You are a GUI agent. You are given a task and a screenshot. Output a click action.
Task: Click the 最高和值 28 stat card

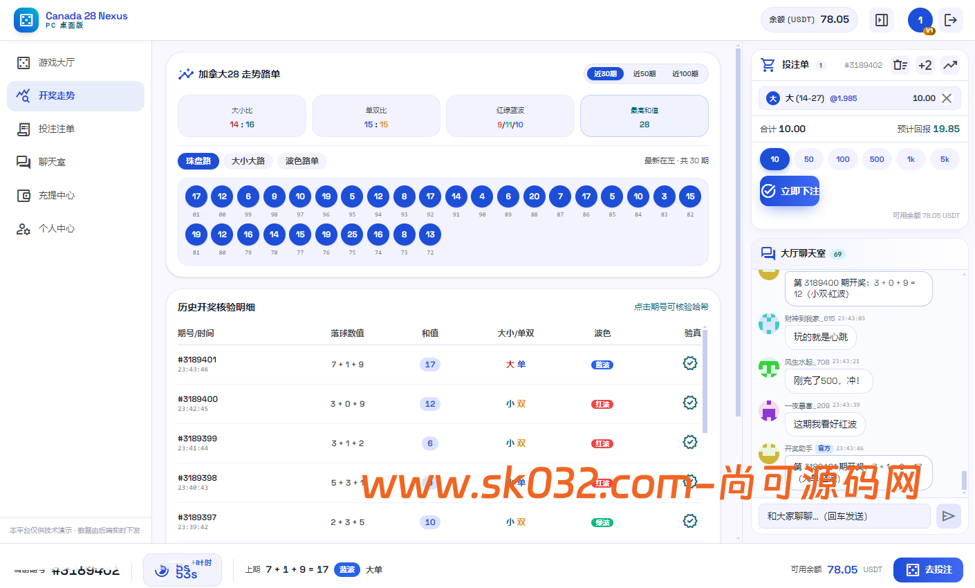point(644,116)
